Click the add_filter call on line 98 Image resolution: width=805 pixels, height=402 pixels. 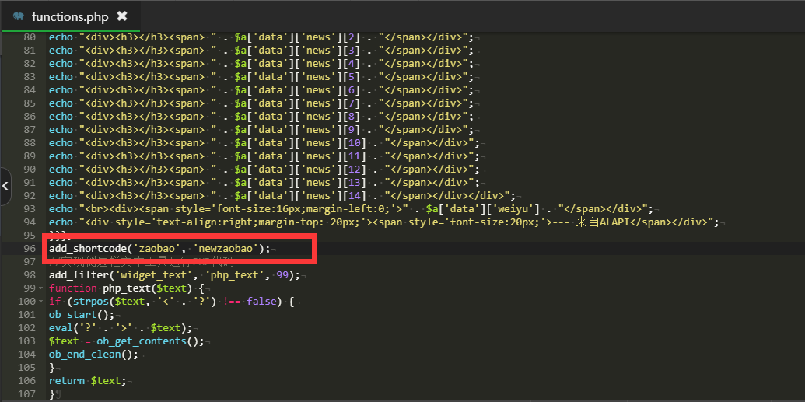79,274
